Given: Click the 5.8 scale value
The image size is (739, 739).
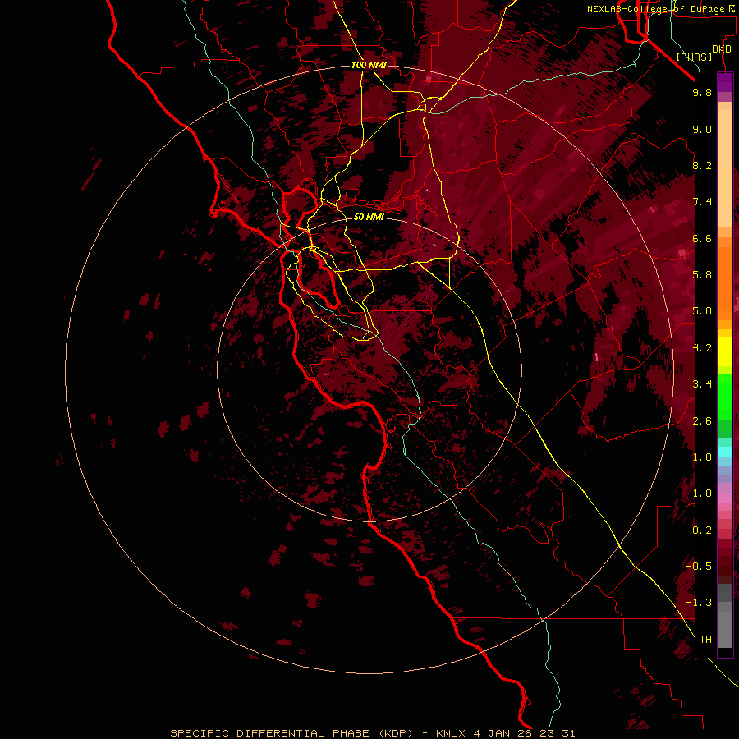Looking at the screenshot, I should pyautogui.click(x=702, y=275).
